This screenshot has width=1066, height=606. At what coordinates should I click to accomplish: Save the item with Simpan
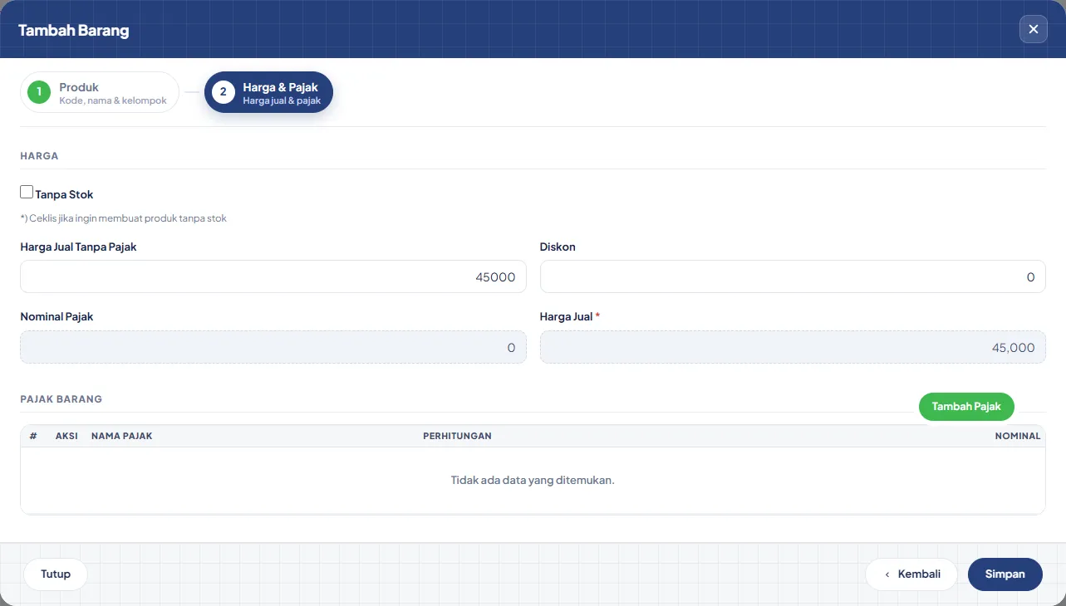pos(1005,574)
